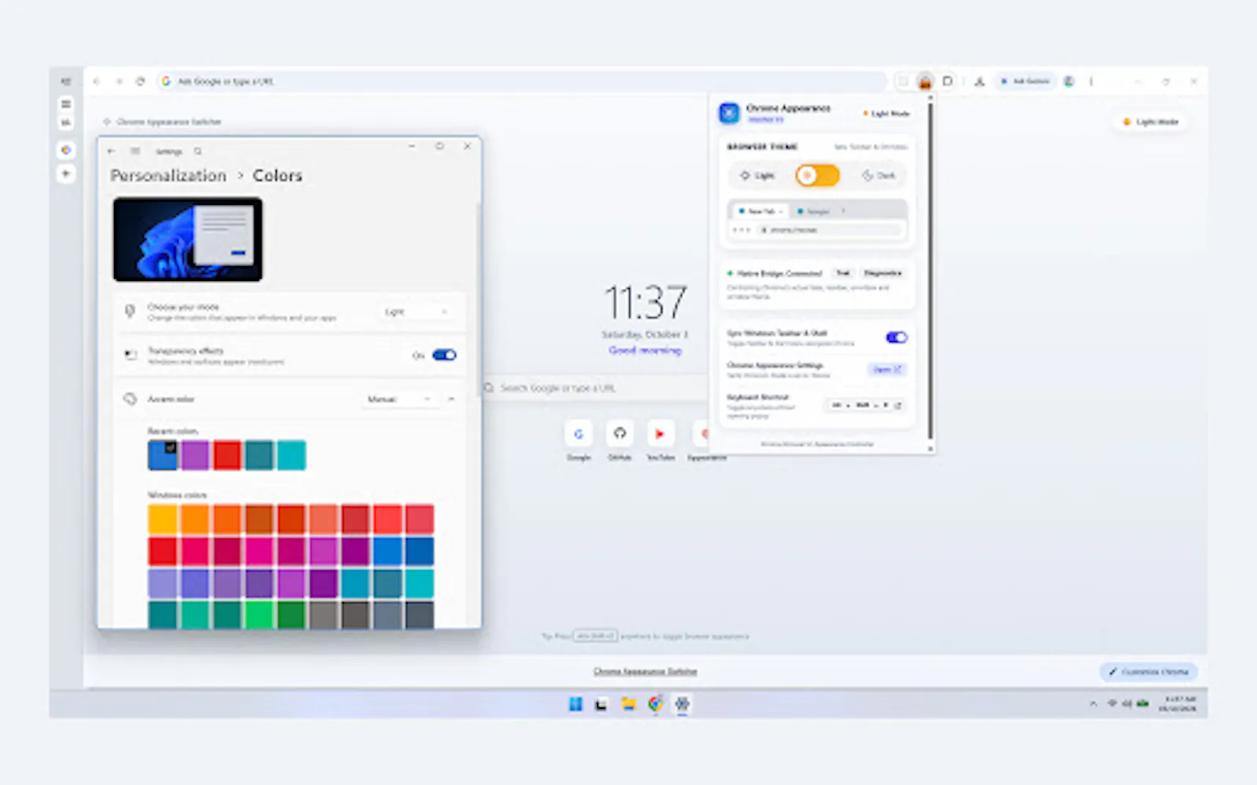Viewport: 1257px width, 785px height.
Task: Open the downloads icon in the Chrome toolbar
Action: (980, 81)
